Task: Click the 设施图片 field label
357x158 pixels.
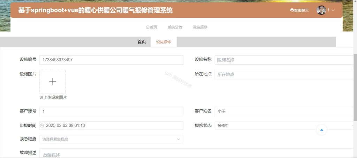Action: 28,74
